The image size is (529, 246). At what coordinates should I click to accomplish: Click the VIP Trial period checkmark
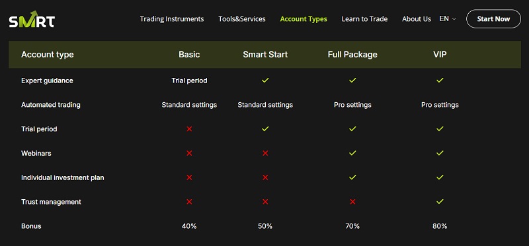(x=440, y=129)
